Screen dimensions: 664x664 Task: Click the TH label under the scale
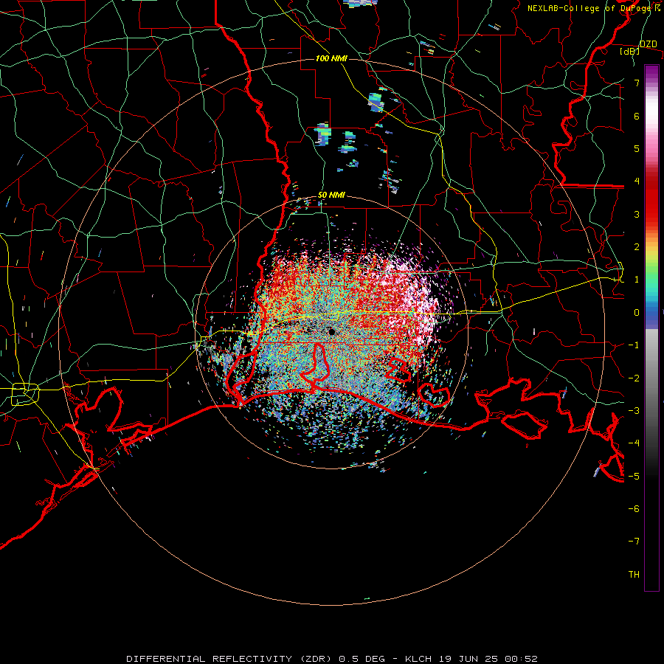pyautogui.click(x=634, y=575)
